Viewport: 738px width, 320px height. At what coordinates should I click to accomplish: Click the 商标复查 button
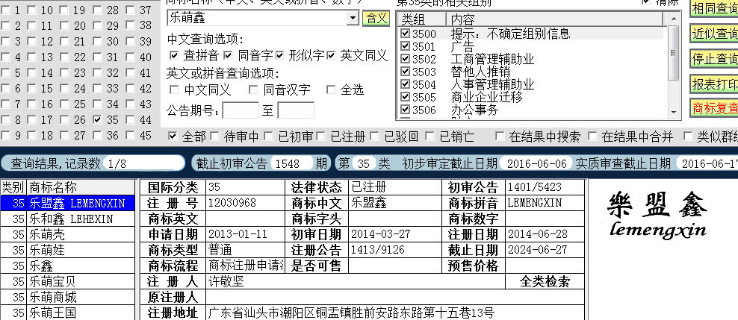coord(714,108)
